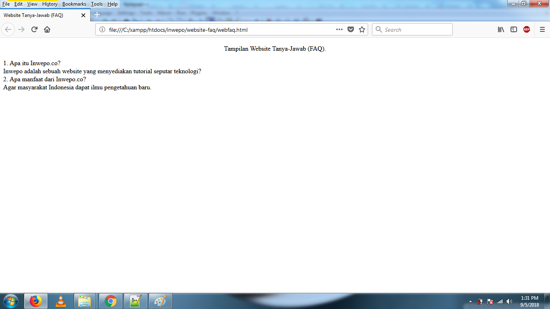
Task: Save page to Pocket
Action: [x=351, y=29]
